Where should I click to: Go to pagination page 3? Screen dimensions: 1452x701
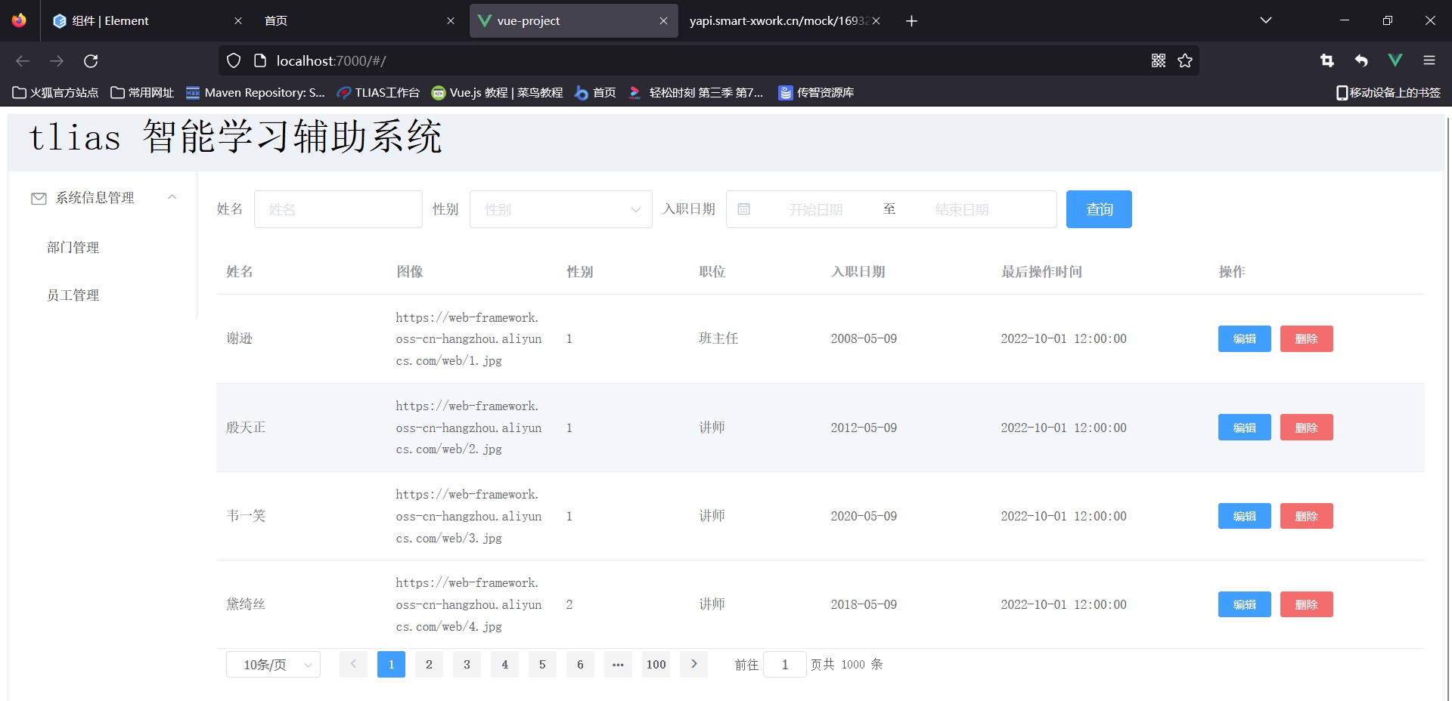coord(467,665)
